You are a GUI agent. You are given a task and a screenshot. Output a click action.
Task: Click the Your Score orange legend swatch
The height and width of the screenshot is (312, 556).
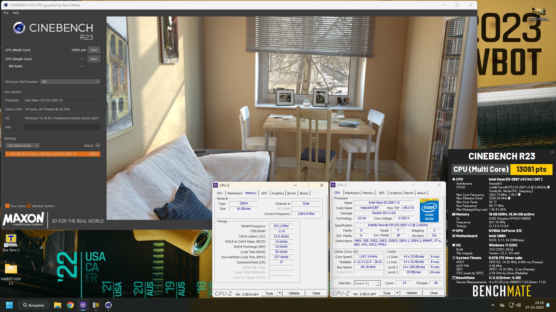coord(7,206)
